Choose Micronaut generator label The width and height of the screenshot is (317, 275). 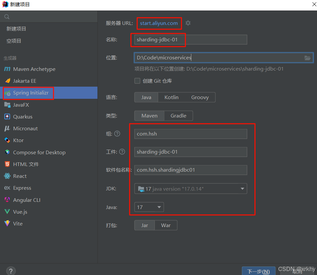point(25,129)
